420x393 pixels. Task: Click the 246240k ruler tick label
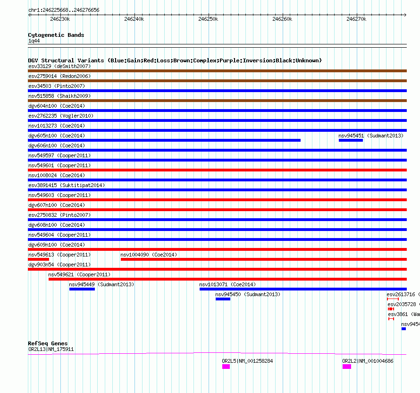[134, 19]
